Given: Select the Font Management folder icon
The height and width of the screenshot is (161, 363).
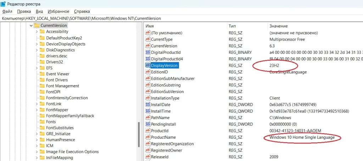Looking at the screenshot, I should click(x=42, y=86).
